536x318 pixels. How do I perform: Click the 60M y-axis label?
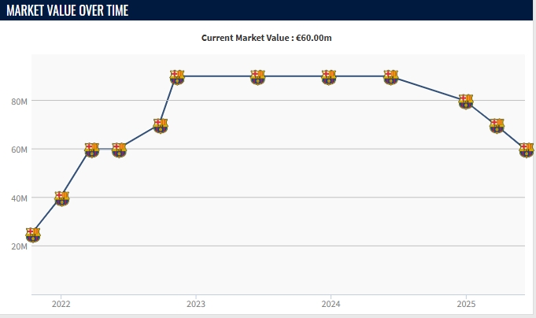pyautogui.click(x=20, y=150)
